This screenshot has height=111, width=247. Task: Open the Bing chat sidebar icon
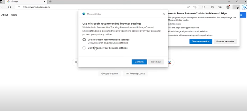(x=244, y=7)
